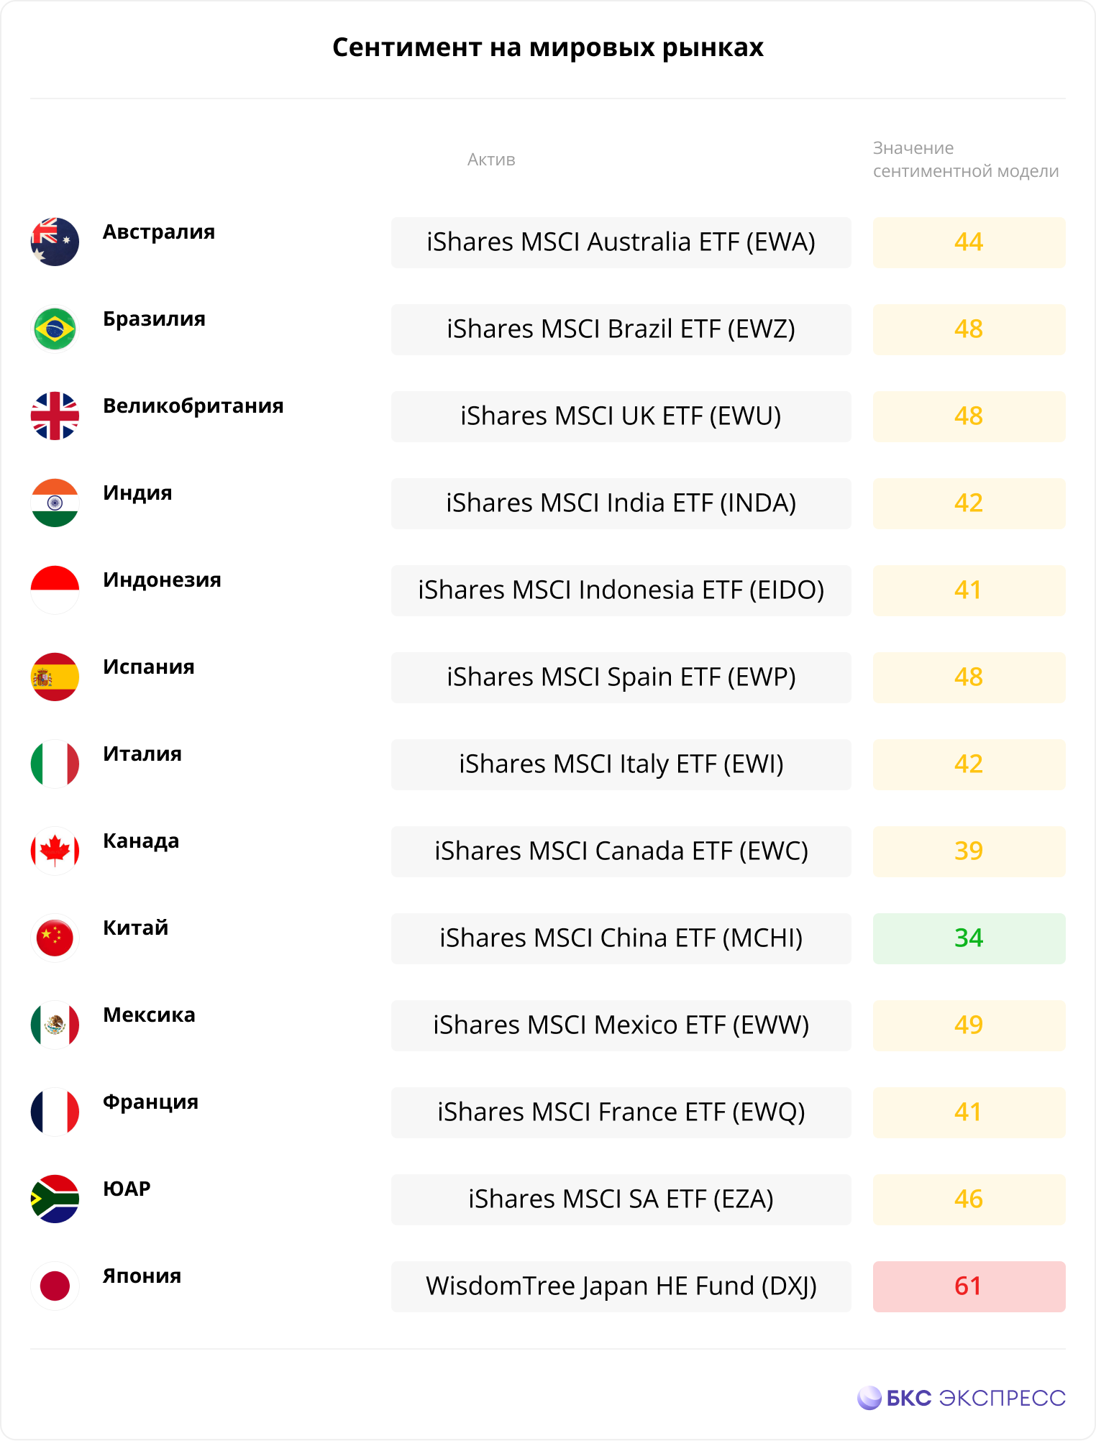Open the БКС Экспресс logo
This screenshot has height=1441, width=1096.
pos(961,1398)
